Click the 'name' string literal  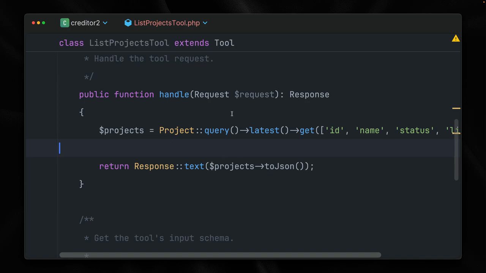369,130
